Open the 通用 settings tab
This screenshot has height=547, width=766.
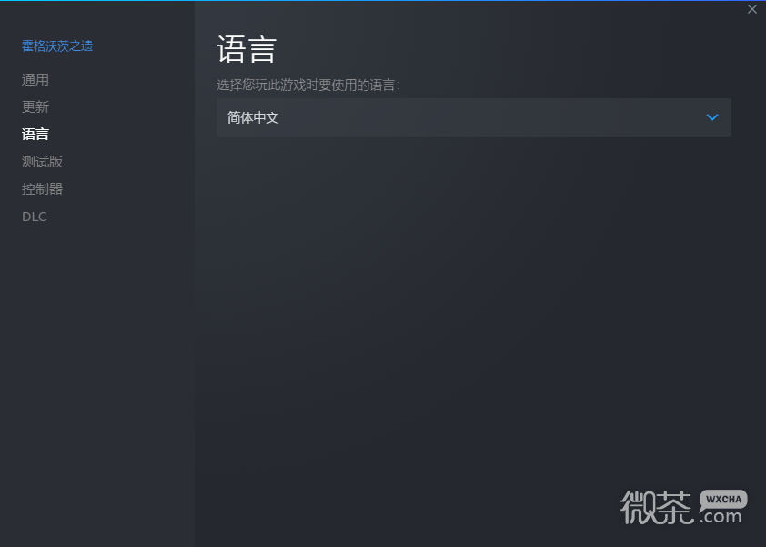(35, 80)
